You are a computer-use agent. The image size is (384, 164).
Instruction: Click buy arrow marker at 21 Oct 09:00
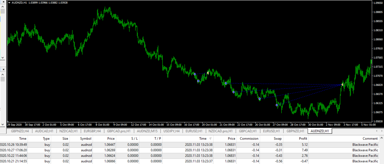pos(226,83)
